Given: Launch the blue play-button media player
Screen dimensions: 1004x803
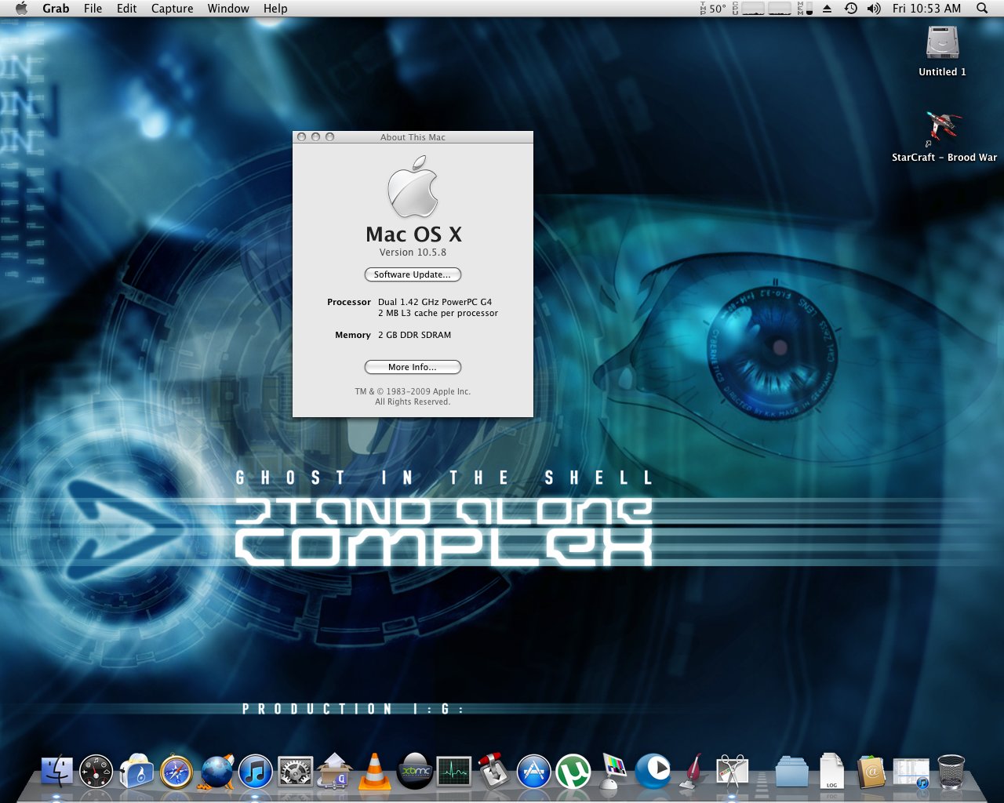Looking at the screenshot, I should [653, 772].
